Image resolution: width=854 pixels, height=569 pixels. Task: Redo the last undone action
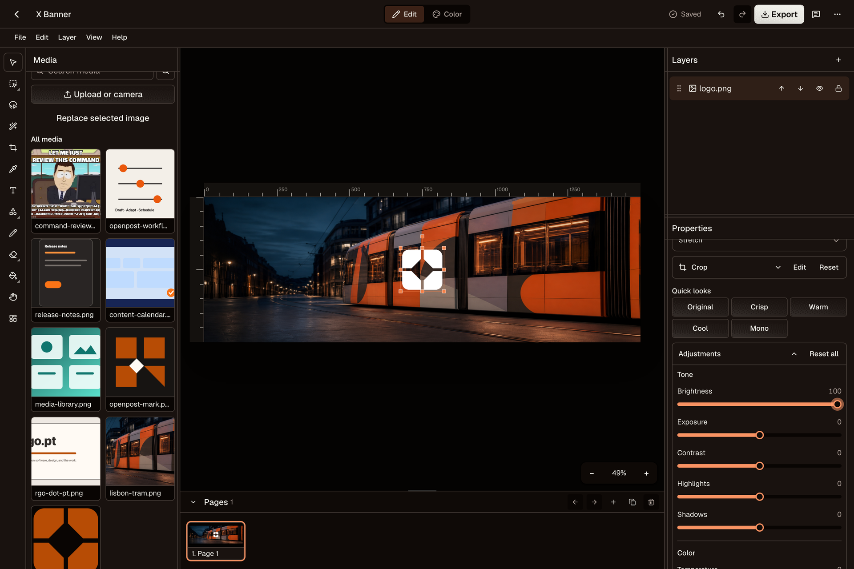pyautogui.click(x=742, y=14)
